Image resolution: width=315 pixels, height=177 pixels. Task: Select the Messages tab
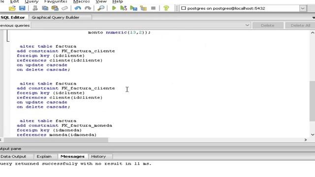tap(72, 156)
